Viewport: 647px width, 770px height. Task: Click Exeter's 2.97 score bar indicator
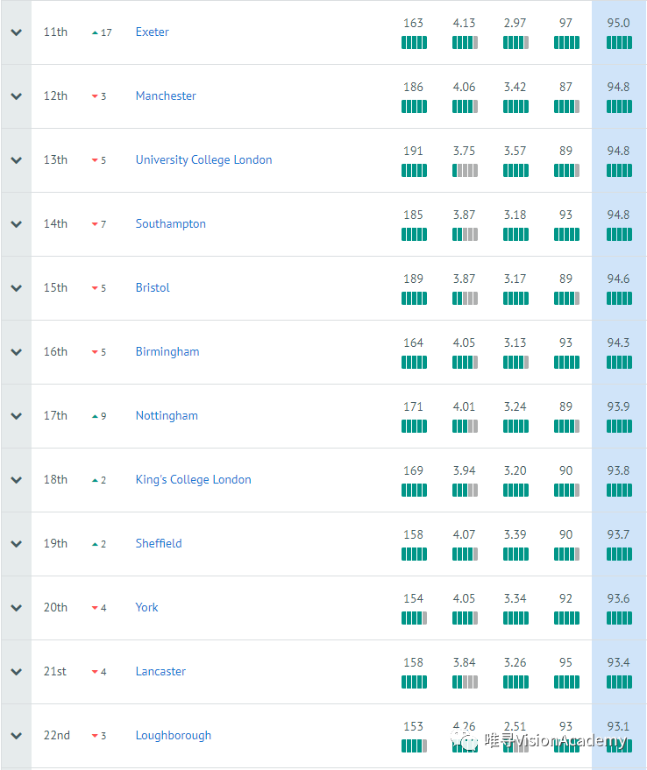(515, 43)
